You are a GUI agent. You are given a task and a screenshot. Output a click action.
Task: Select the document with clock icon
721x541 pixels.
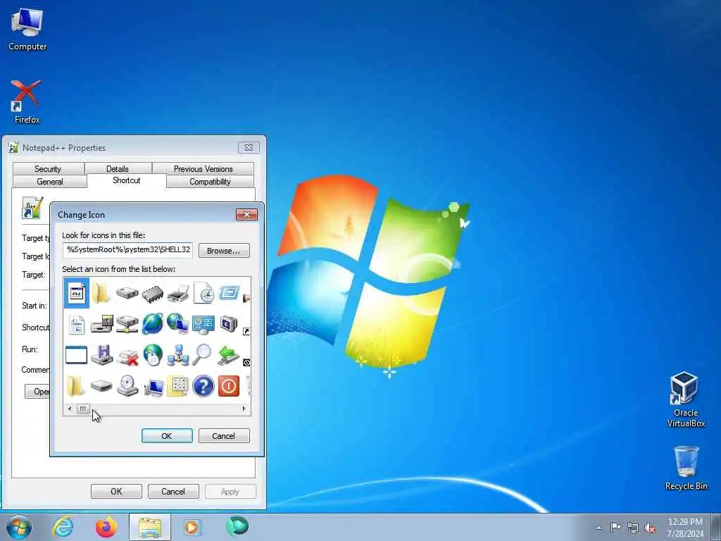pos(203,292)
